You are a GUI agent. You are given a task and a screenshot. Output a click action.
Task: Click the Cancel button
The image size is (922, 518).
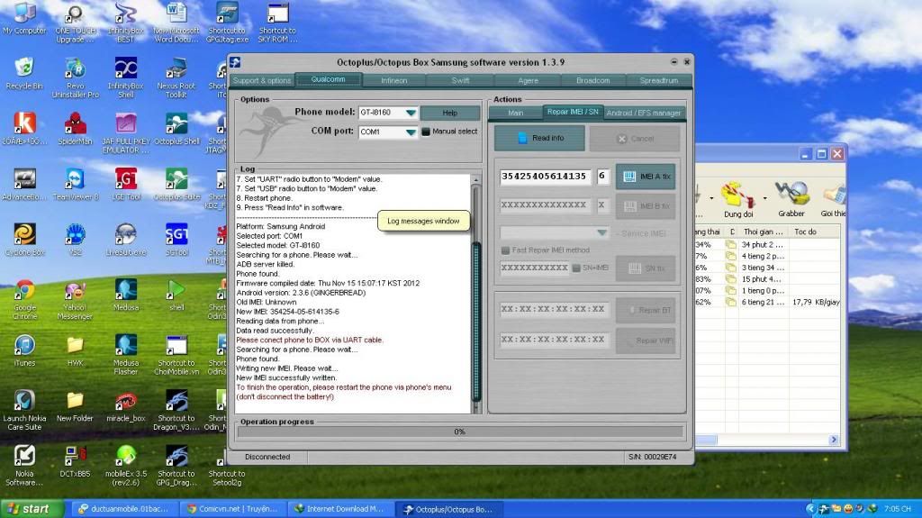click(x=635, y=139)
